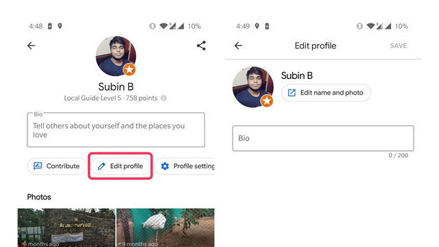Viewport: 439px width, 247px height.
Task: Click the Edit name and photo button
Action: [x=326, y=93]
